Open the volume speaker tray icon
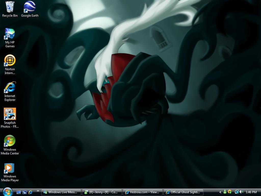 [241, 192]
